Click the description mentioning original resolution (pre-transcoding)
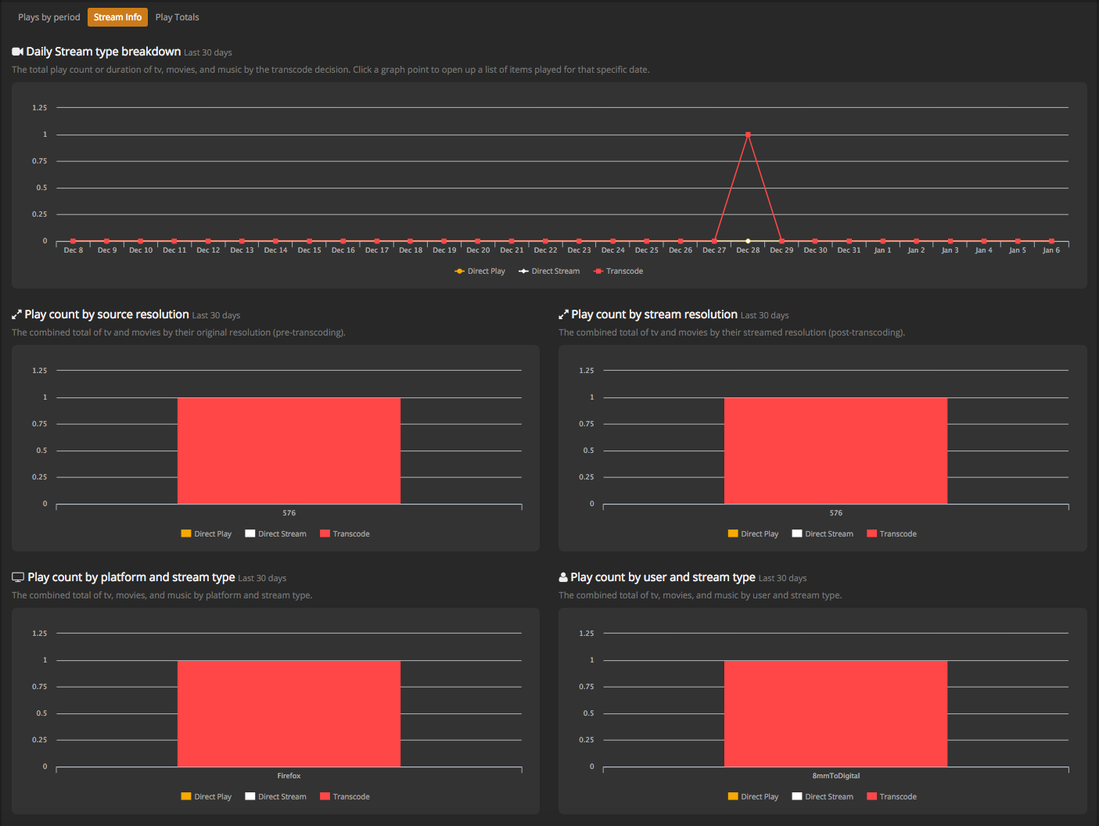This screenshot has width=1099, height=826. tap(178, 332)
